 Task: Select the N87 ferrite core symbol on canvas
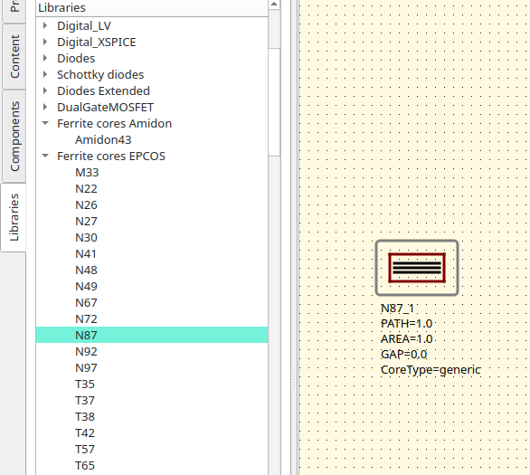tap(417, 268)
